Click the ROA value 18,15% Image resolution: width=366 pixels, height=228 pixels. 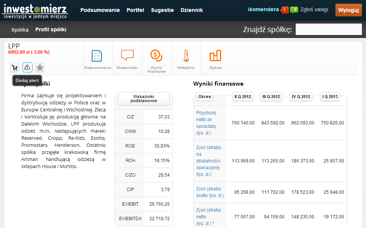click(162, 161)
